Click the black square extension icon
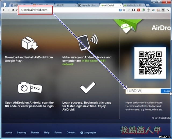This screenshot has height=139, width=172. (x=134, y=10)
